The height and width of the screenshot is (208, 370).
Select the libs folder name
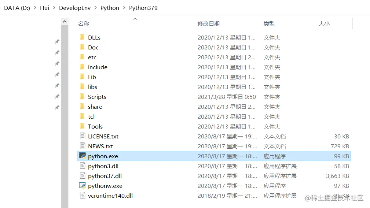coord(92,87)
